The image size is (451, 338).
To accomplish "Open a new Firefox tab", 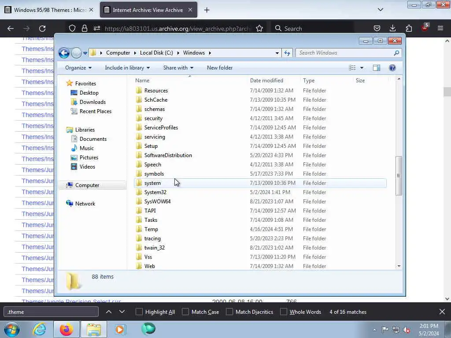I will 207,10.
